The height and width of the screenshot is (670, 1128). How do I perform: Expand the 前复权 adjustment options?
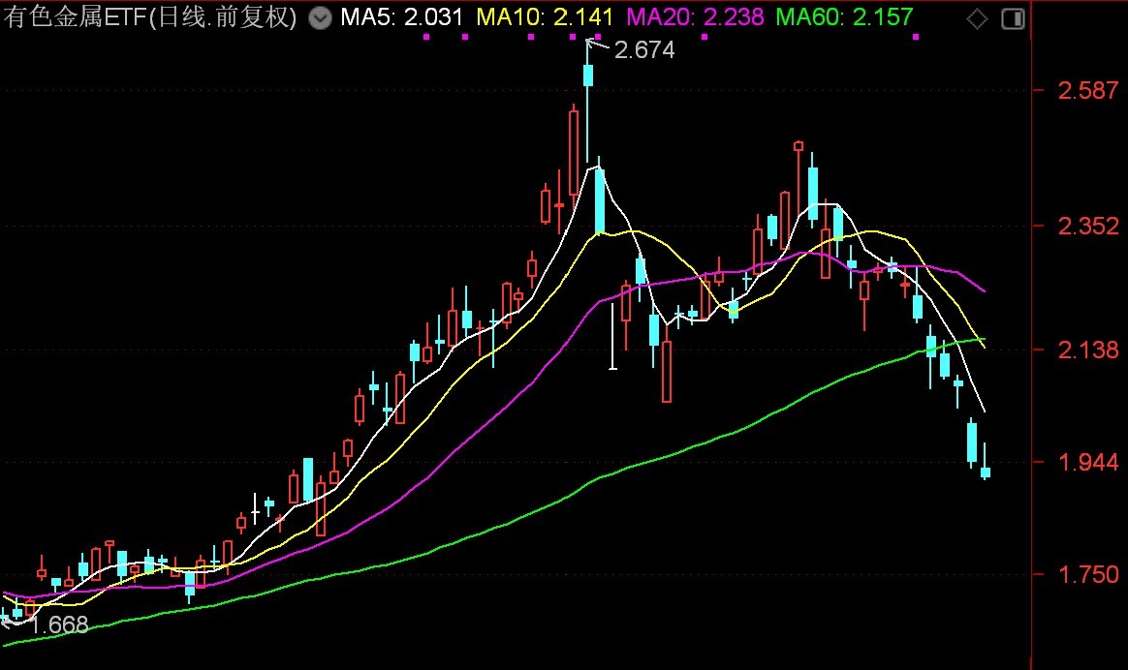tap(252, 17)
